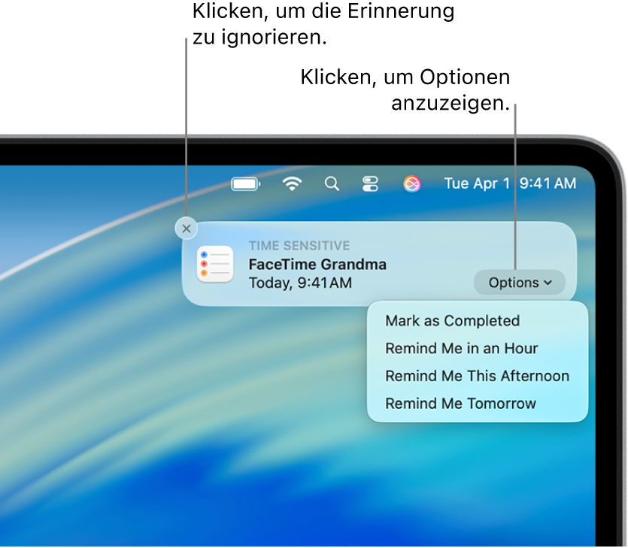628x548 pixels.
Task: Choose Remind Me Tomorrow
Action: [460, 404]
